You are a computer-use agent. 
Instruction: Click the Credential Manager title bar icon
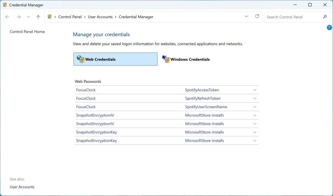pyautogui.click(x=5, y=5)
